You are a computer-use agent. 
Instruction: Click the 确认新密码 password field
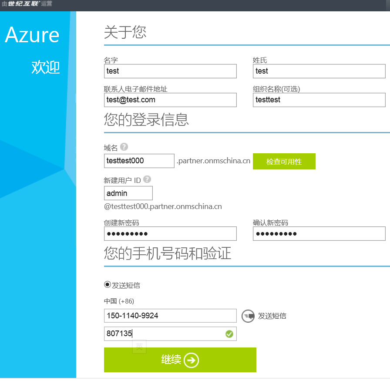319,233
